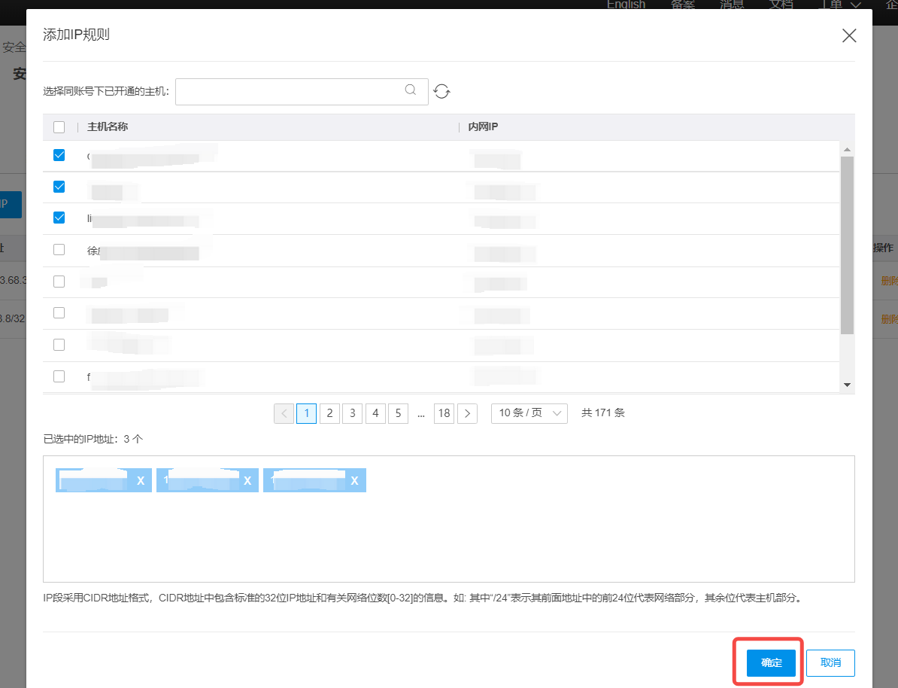Screen dimensions: 898x688
Task: Click scrollbar up arrow of host table
Action: [847, 150]
